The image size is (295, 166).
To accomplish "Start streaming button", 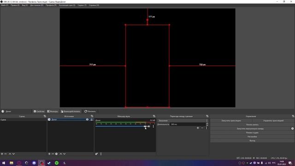I will 231,121.
